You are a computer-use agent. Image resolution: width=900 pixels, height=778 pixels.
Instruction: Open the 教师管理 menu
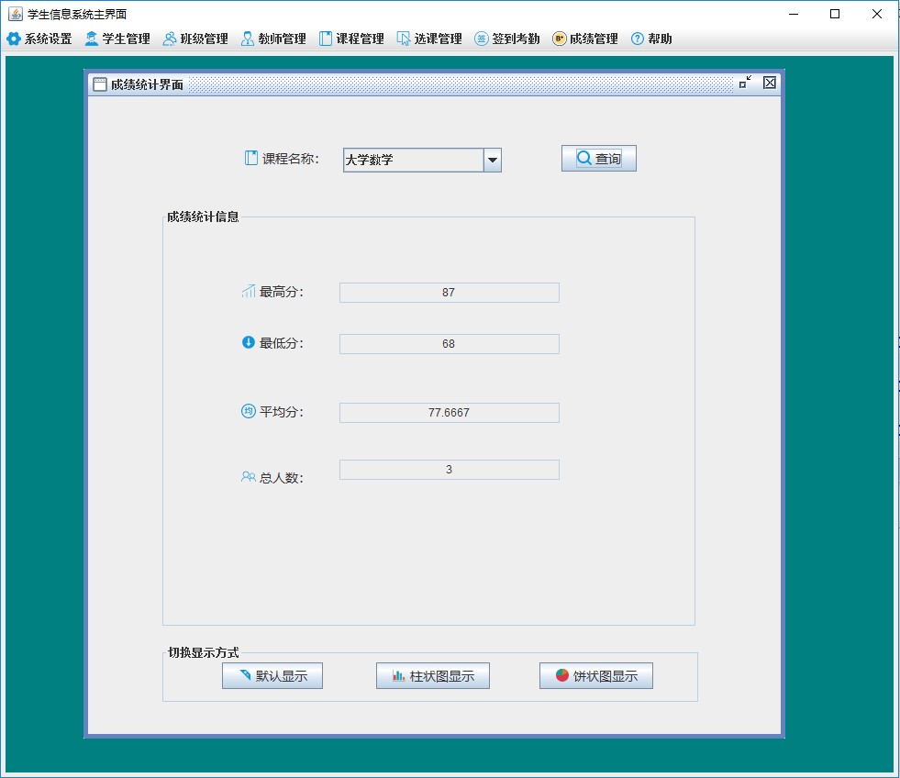coord(273,39)
